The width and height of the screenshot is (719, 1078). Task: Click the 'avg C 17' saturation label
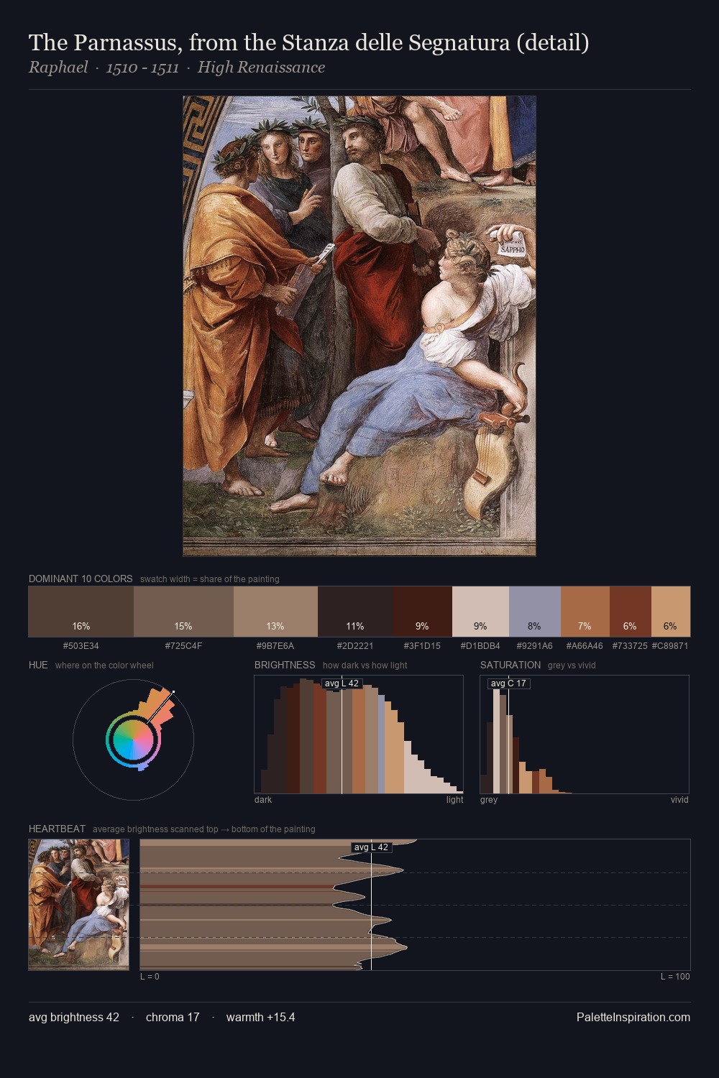[508, 683]
